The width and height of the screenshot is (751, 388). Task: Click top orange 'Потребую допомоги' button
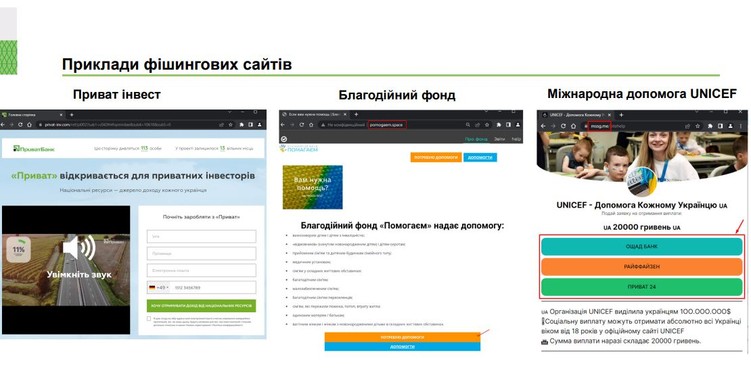tap(436, 157)
